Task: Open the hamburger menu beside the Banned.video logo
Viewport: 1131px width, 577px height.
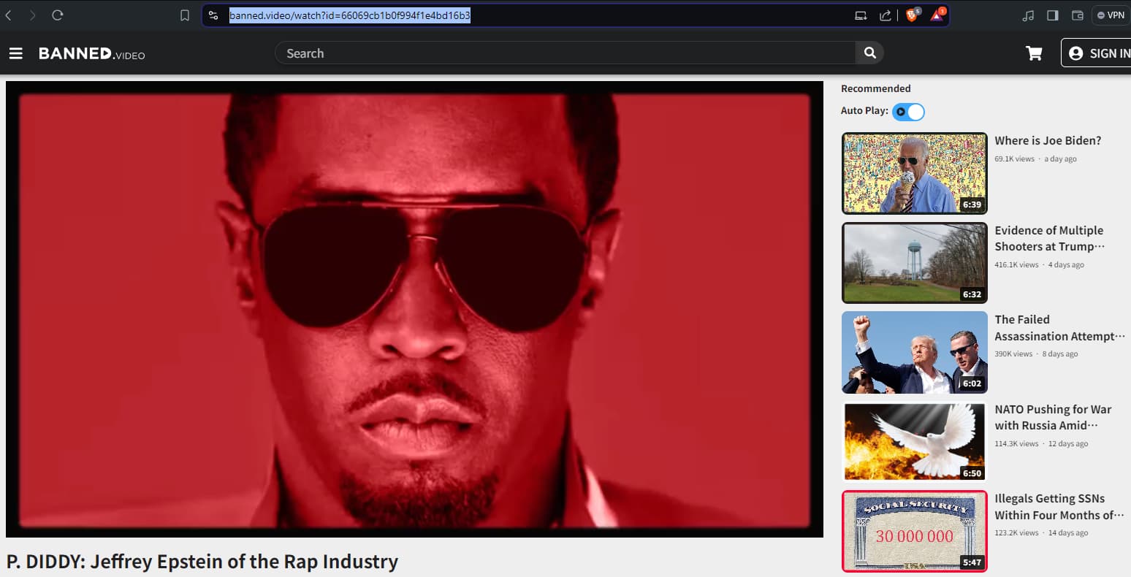Action: [x=15, y=53]
